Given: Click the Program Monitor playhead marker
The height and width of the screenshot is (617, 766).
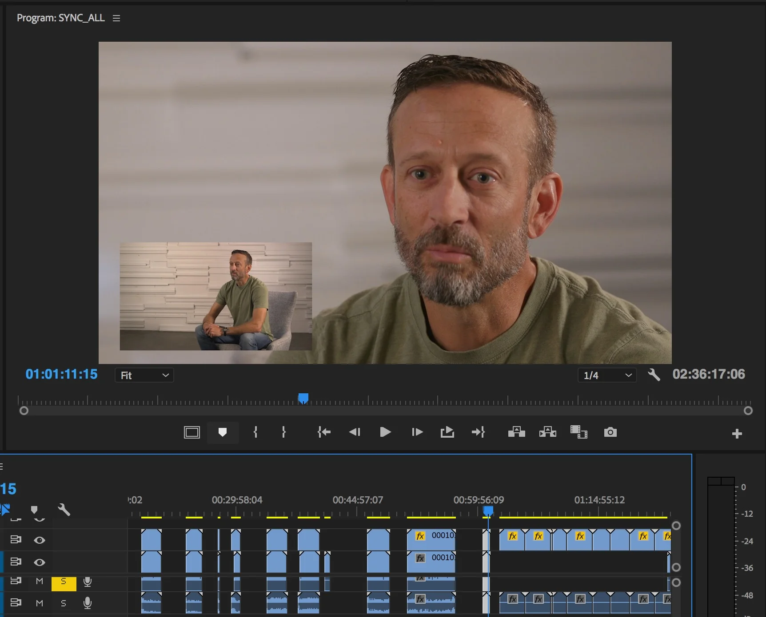Looking at the screenshot, I should [303, 398].
